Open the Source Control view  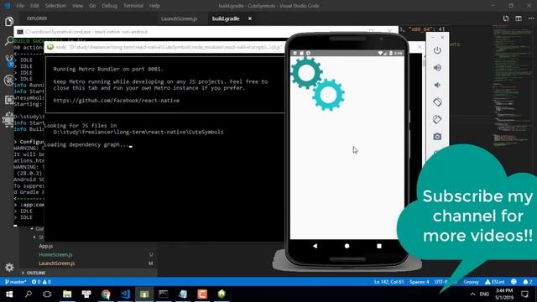9,61
